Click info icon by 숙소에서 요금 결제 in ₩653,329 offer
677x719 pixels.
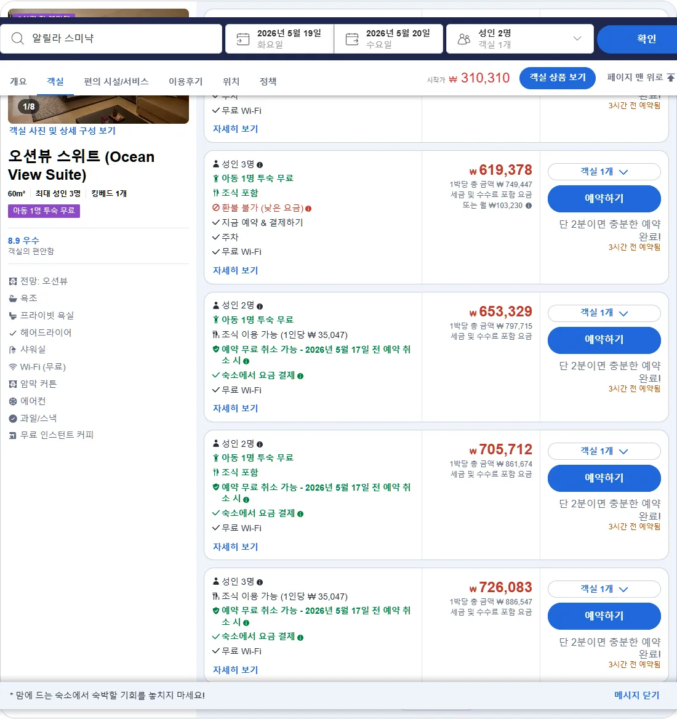(x=300, y=376)
